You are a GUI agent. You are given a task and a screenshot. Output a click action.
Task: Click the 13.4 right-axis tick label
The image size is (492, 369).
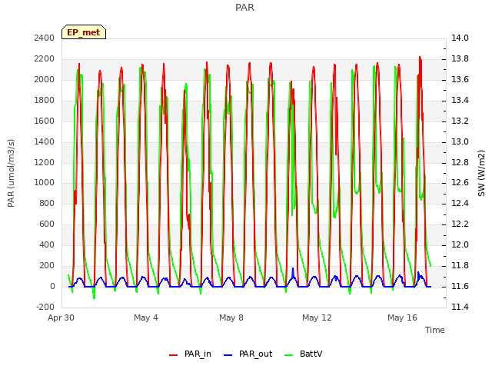[x=460, y=100]
